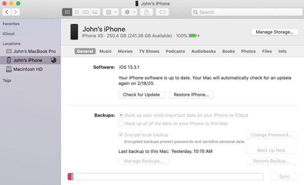Viewport: 304px width, 185px height.
Task: Open the group-by items dropdown
Action: tap(111, 12)
